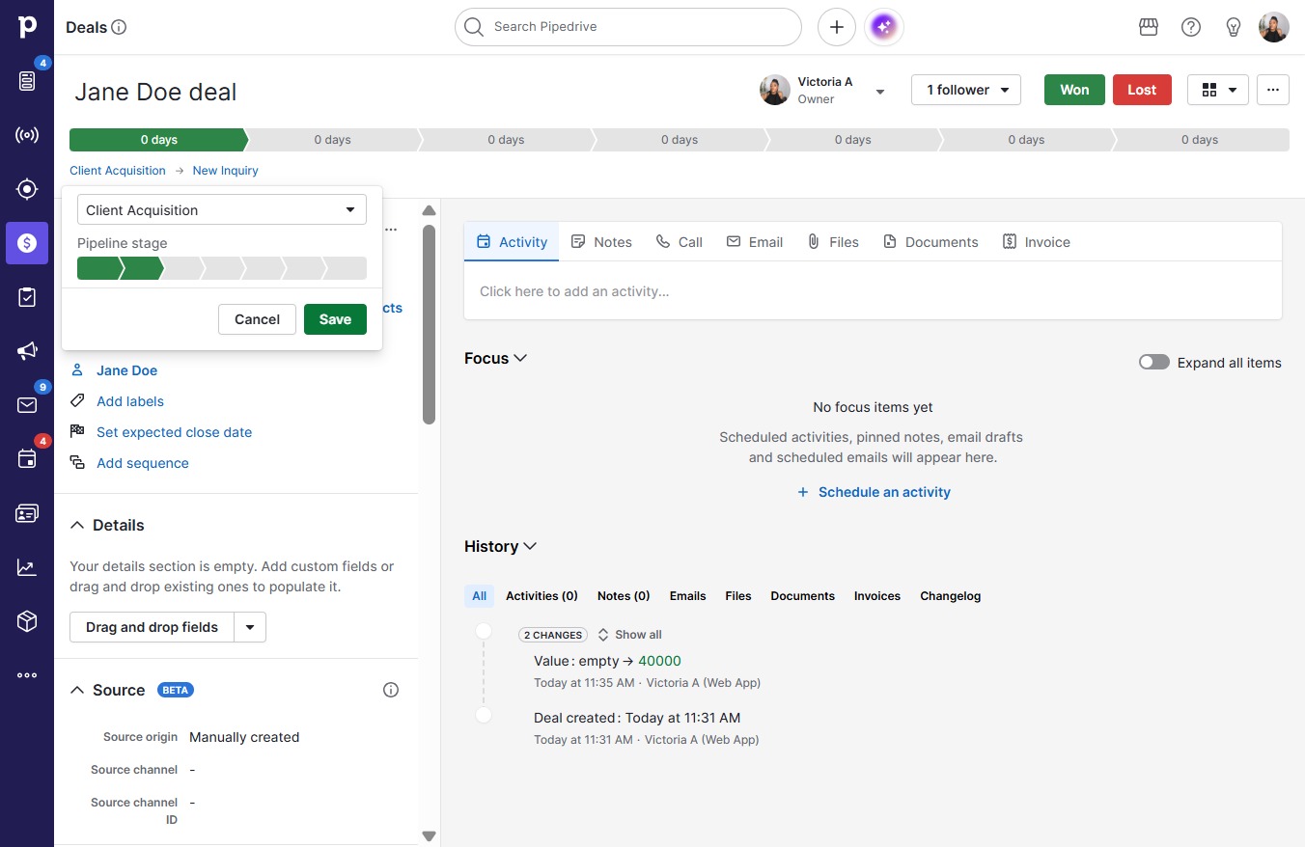Save the pipeline stage change
This screenshot has width=1305, height=847.
pos(335,319)
